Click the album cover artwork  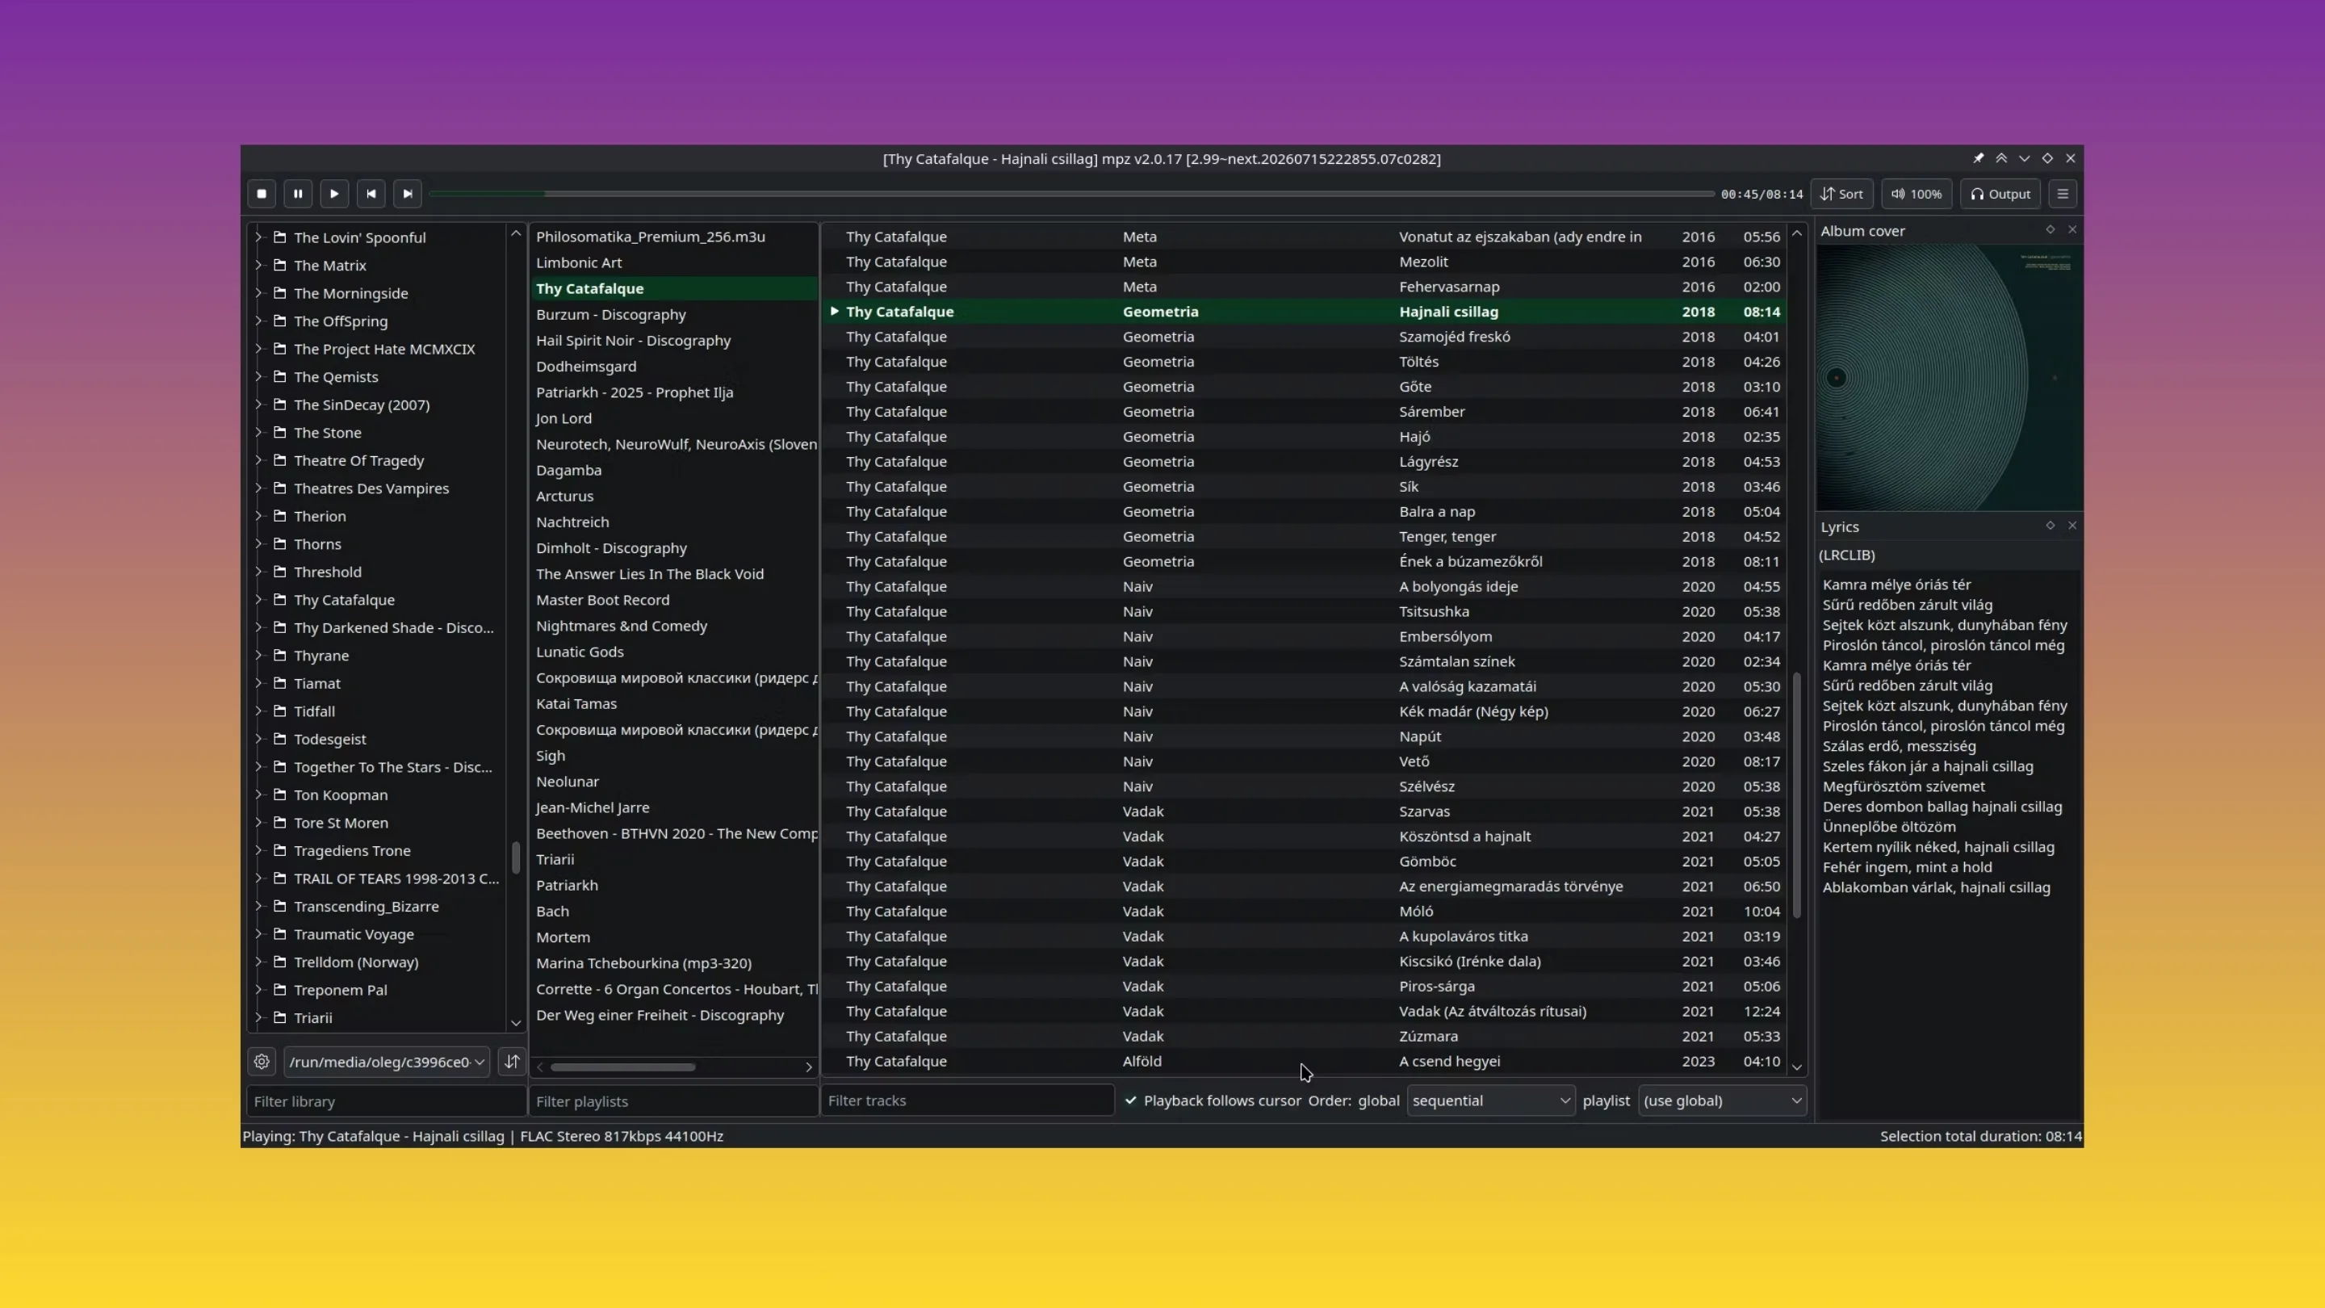[1950, 377]
